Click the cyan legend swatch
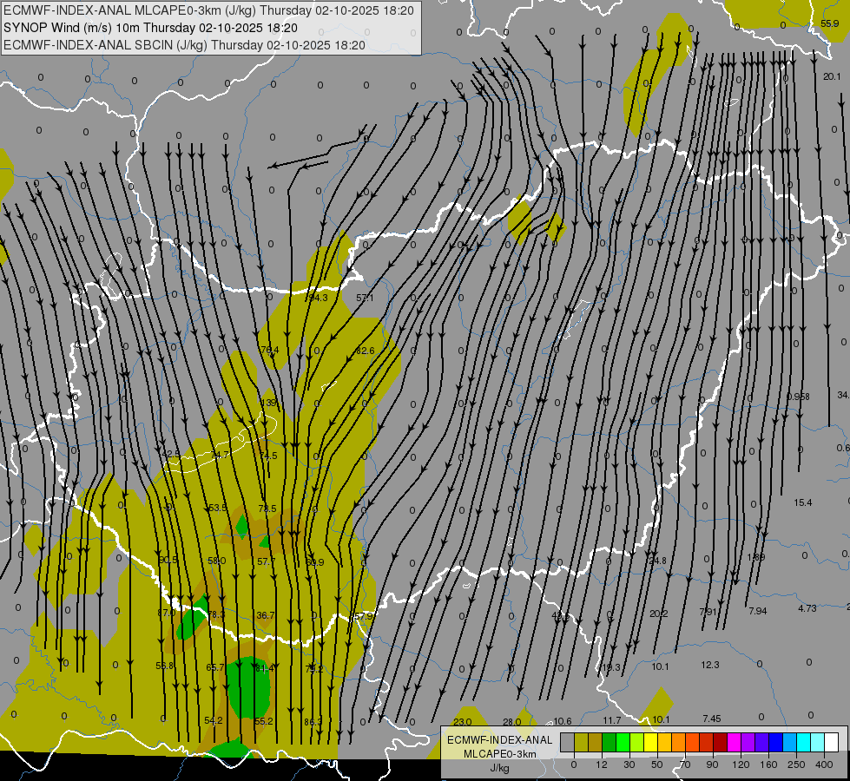 tap(804, 742)
